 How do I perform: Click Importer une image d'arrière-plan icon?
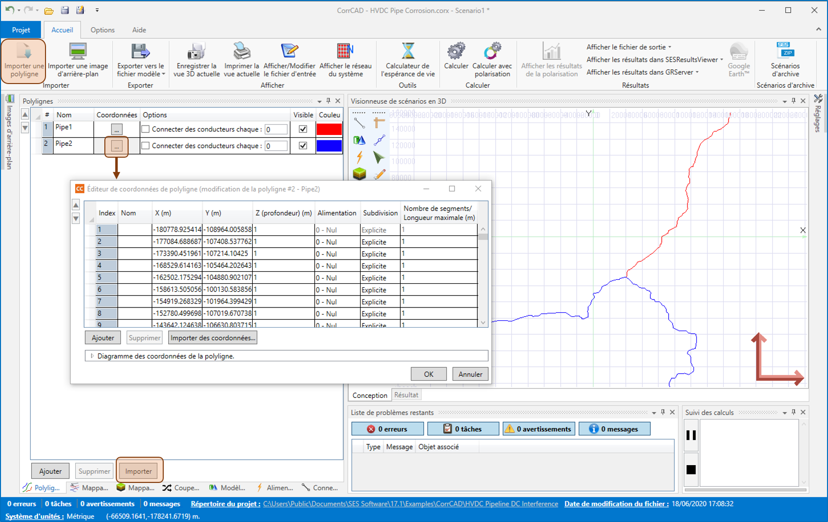(78, 51)
